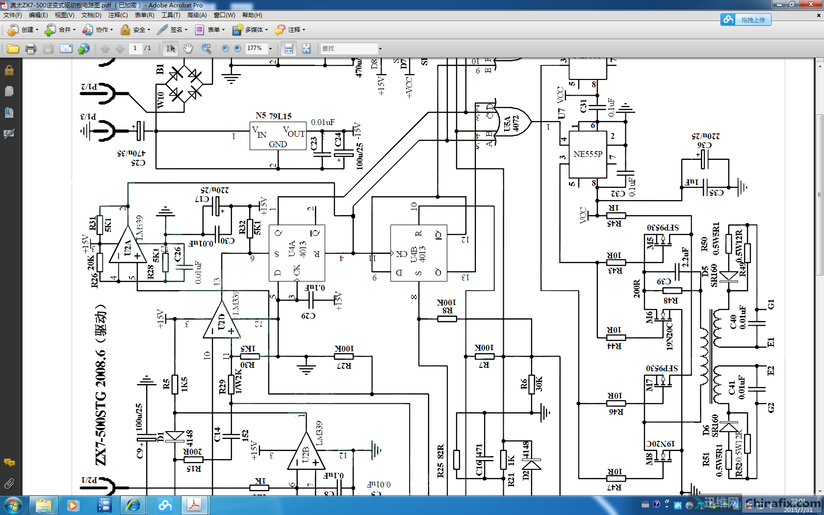
Task: Click the Zoom Out minus icon
Action: point(225,48)
